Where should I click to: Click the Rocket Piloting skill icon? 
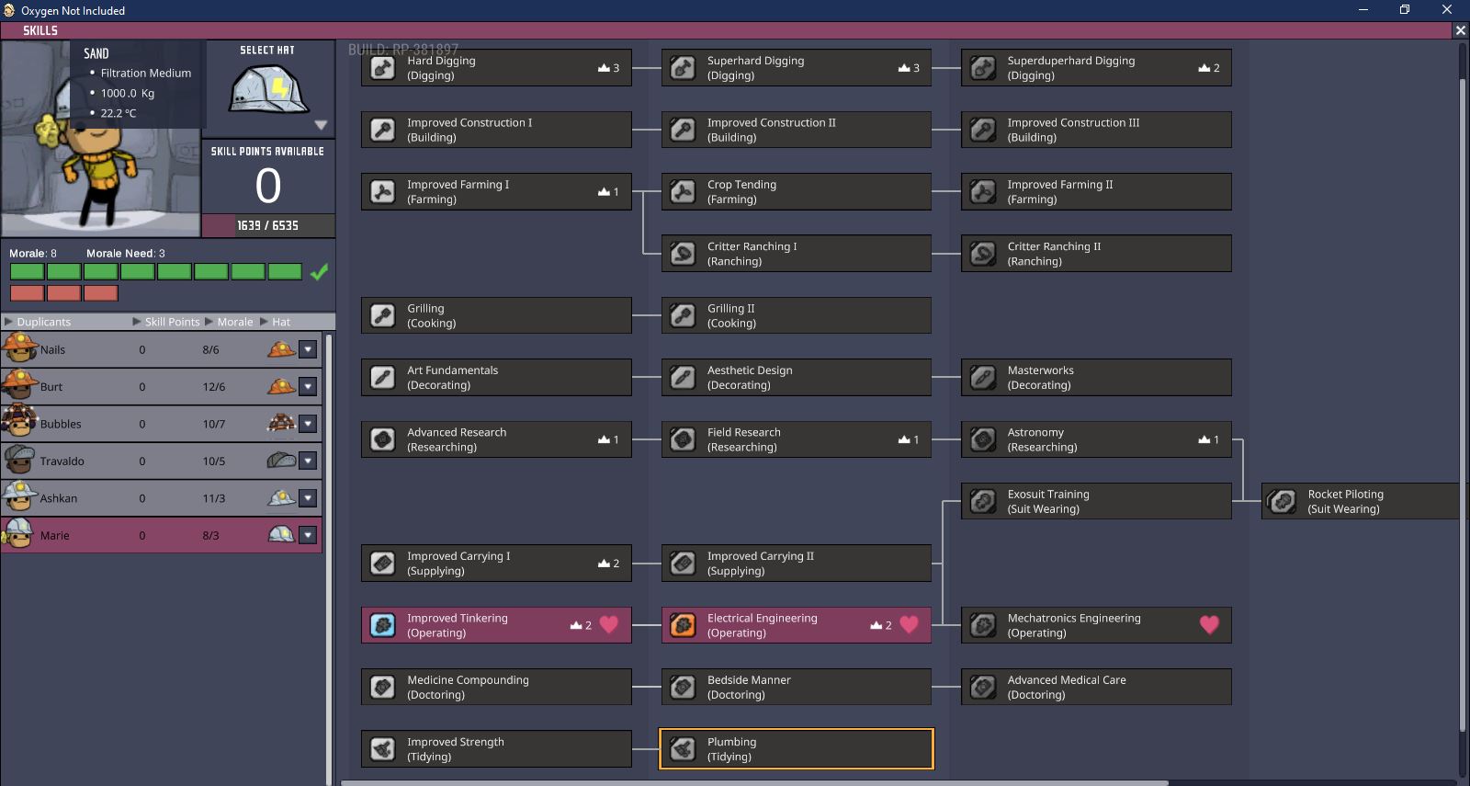click(x=1283, y=501)
